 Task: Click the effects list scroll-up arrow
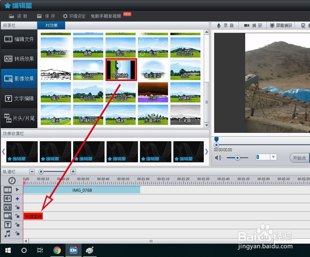pyautogui.click(x=206, y=32)
